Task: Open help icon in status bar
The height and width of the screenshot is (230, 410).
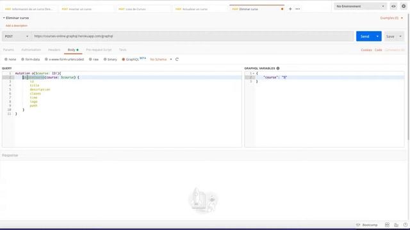Action: pyautogui.click(x=405, y=225)
